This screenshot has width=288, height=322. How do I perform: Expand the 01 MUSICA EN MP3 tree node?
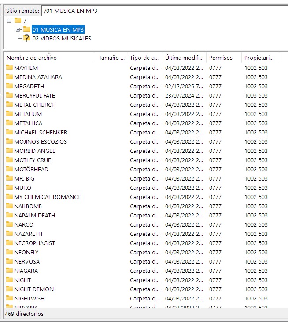coord(18,30)
